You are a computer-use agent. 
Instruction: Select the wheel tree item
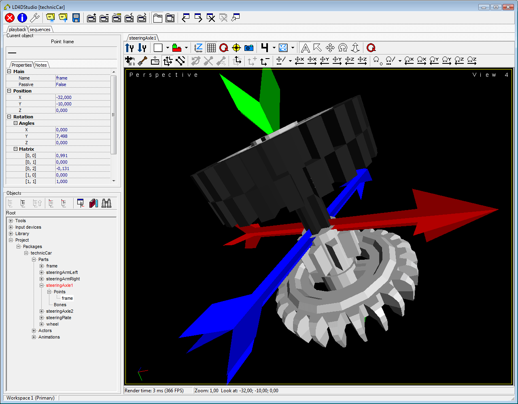coord(52,324)
